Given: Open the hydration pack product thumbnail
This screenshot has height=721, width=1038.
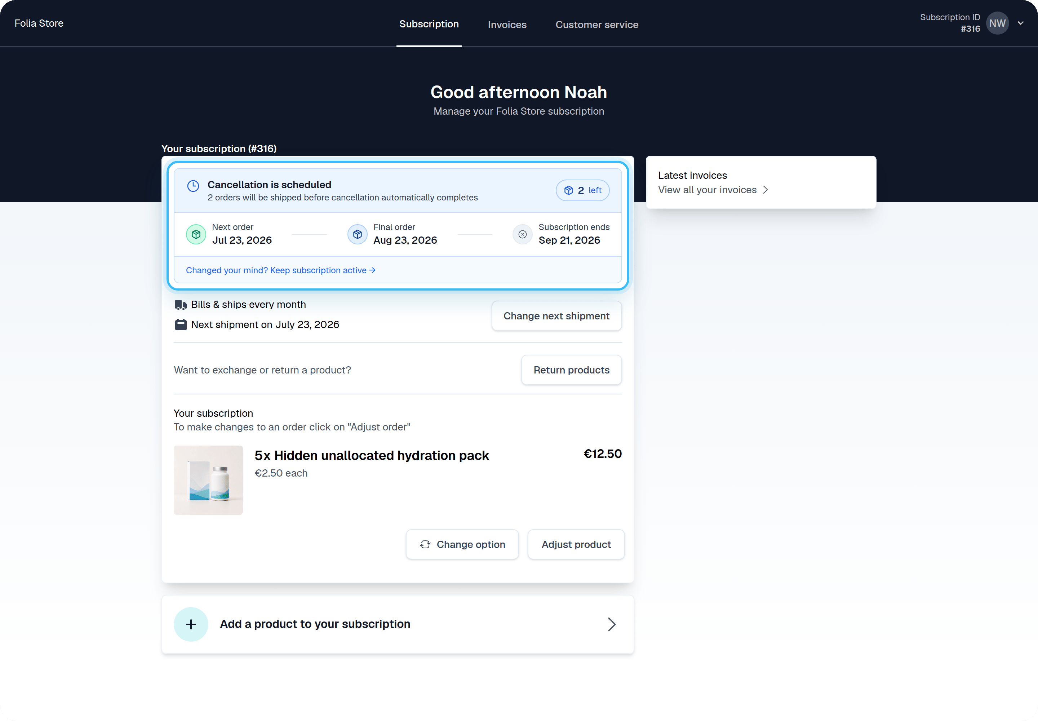Looking at the screenshot, I should 208,480.
